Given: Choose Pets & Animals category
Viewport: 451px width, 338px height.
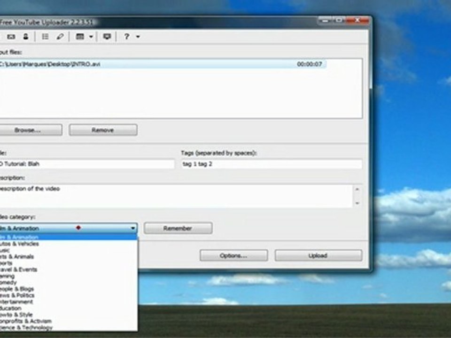Looking at the screenshot, I should [x=69, y=257].
